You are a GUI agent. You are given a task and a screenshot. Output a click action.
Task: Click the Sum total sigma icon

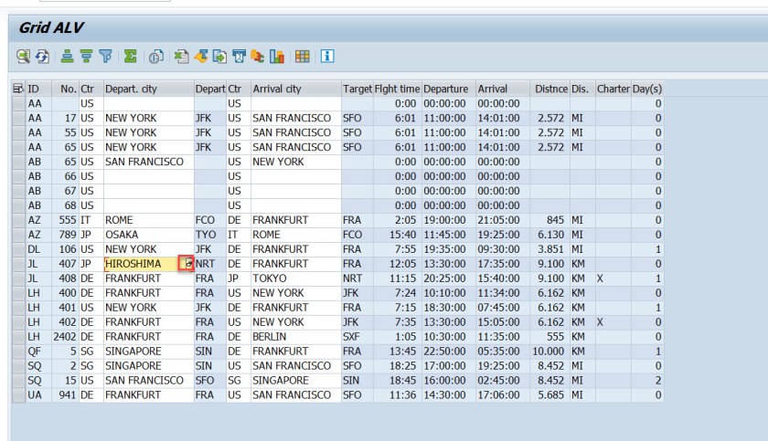tap(131, 57)
